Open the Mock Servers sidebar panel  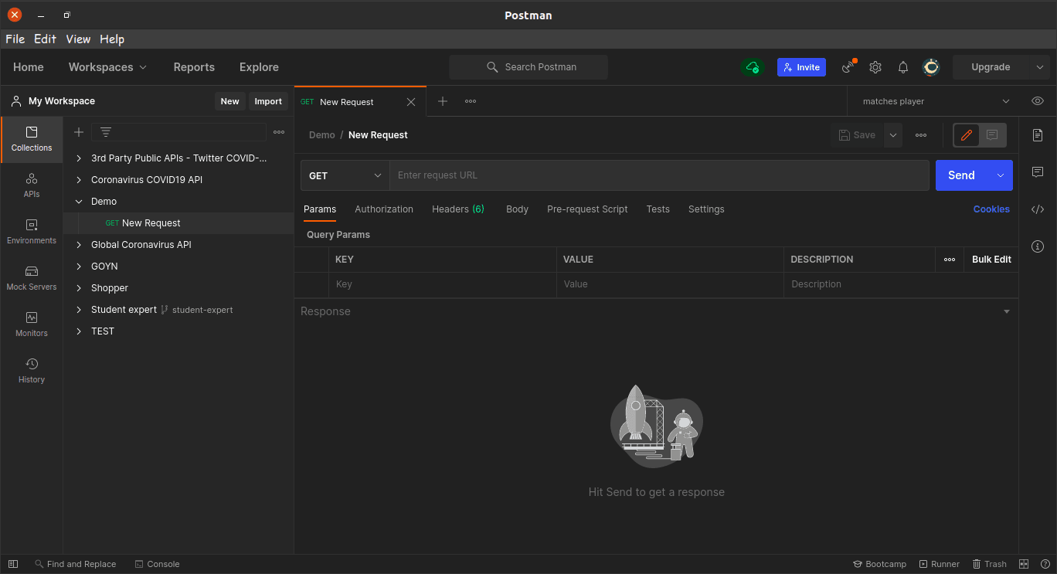pyautogui.click(x=32, y=278)
